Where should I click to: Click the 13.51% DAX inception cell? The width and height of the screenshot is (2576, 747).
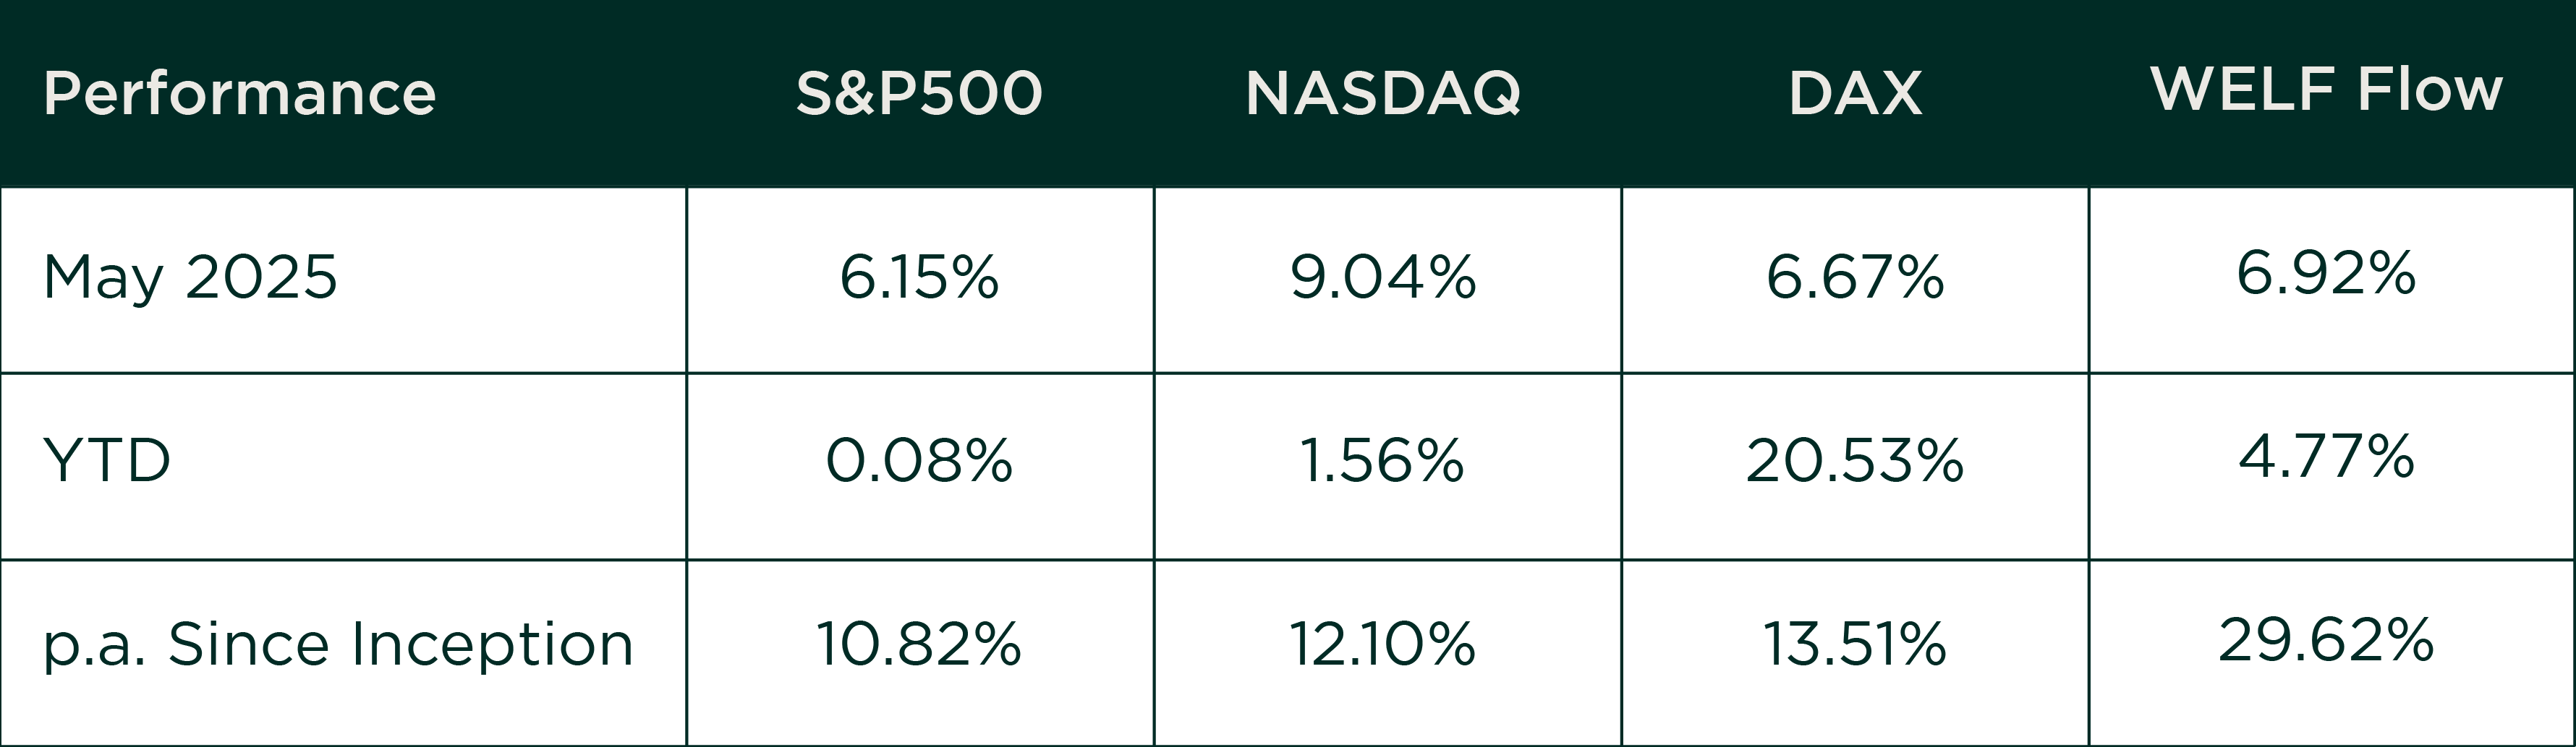click(1855, 644)
